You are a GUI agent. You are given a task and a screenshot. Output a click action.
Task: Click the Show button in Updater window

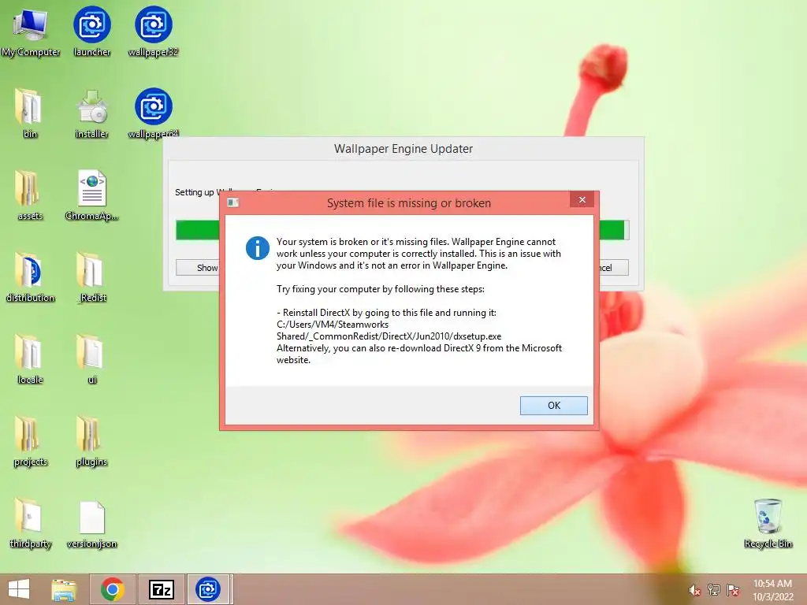tap(198, 268)
